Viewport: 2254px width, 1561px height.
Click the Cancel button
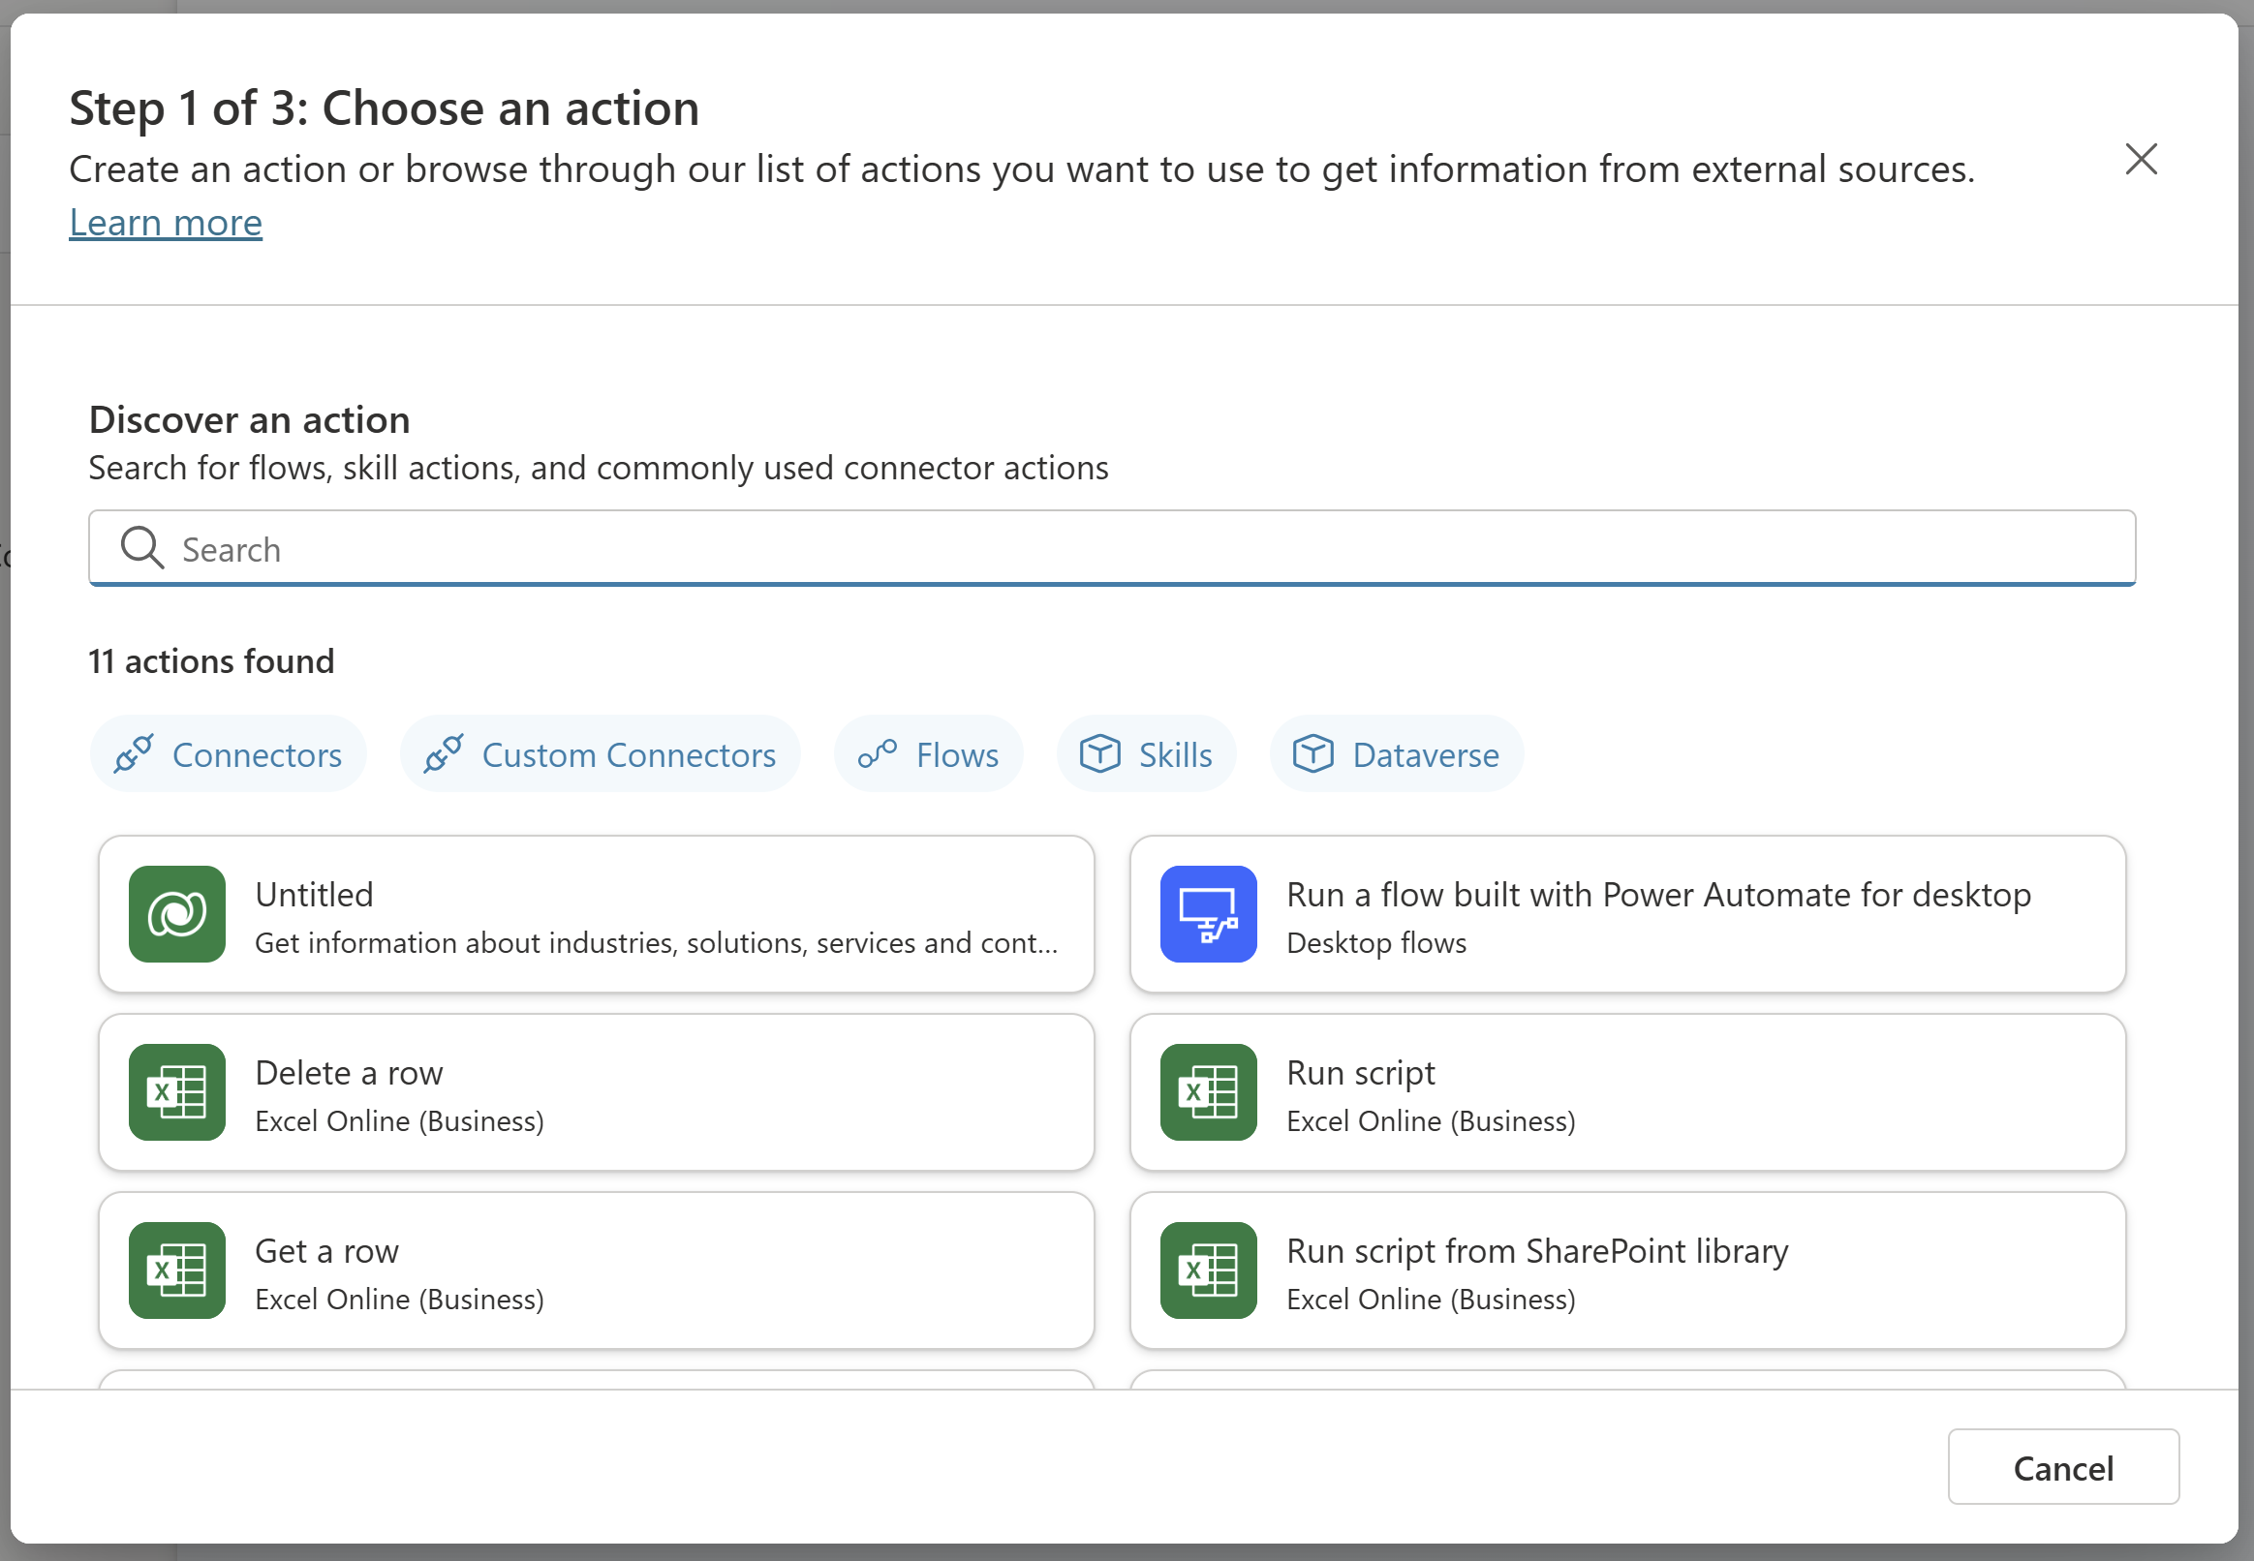[x=2064, y=1467]
